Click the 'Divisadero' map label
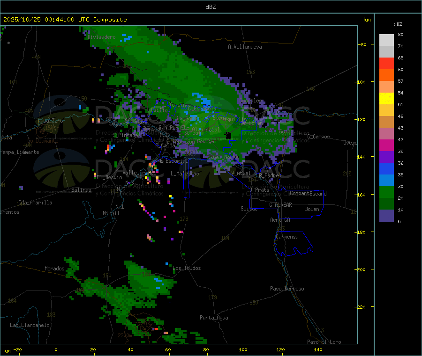Screen dimensions: 422x356 (101, 37)
